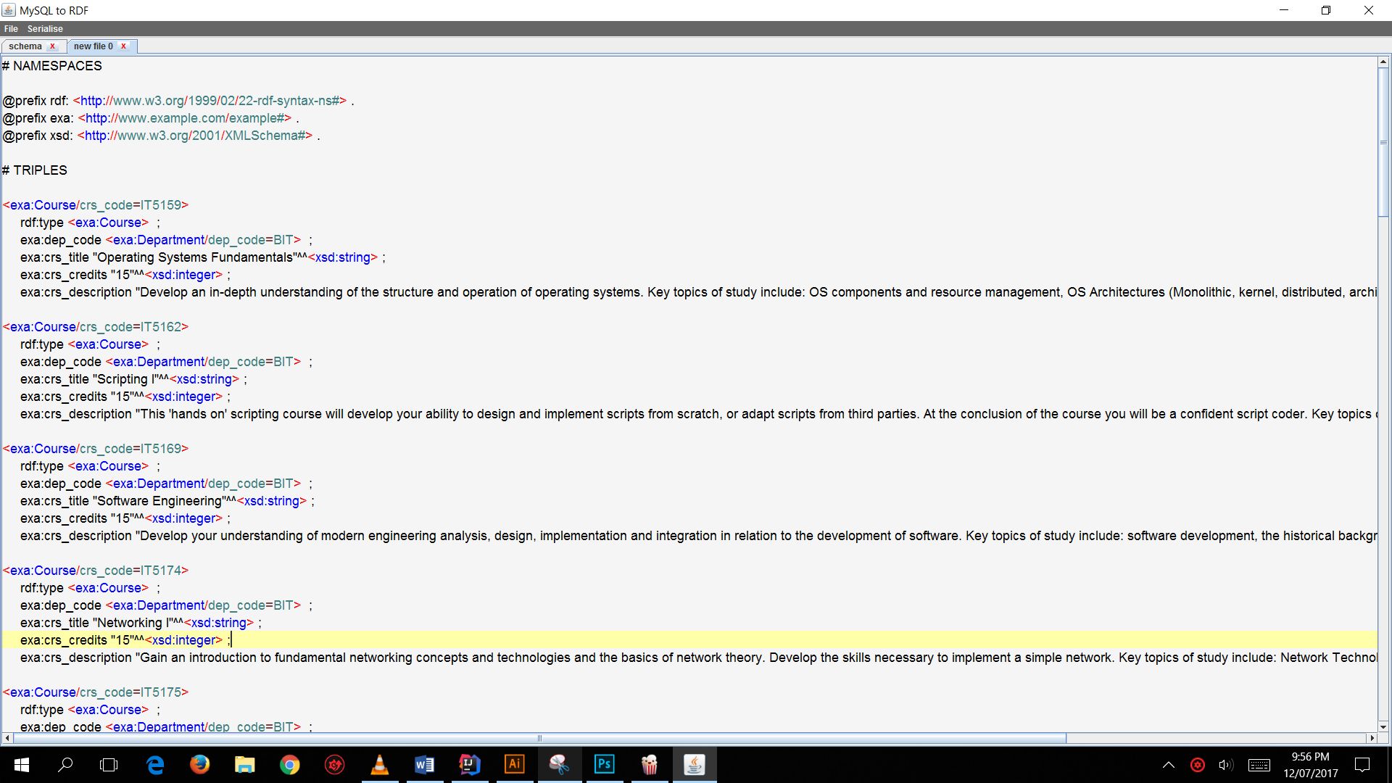Open File Explorer from taskbar
1392x783 pixels.
pos(244,765)
